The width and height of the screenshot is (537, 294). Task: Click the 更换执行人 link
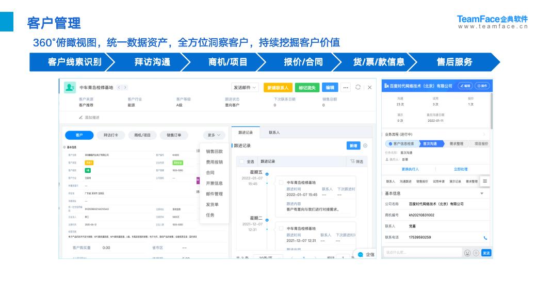click(x=410, y=169)
